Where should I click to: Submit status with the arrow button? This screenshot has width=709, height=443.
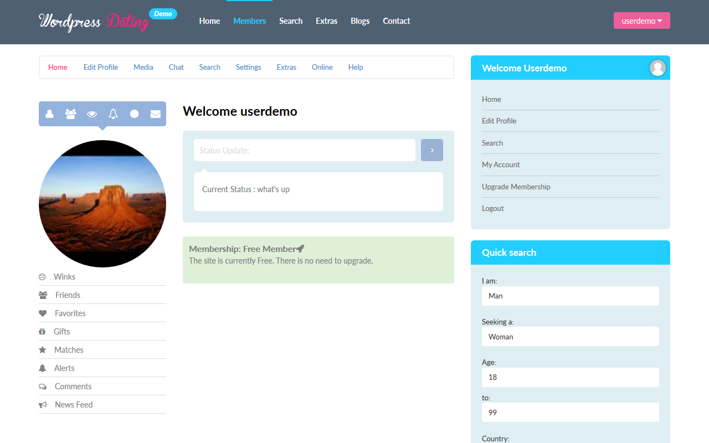[432, 150]
